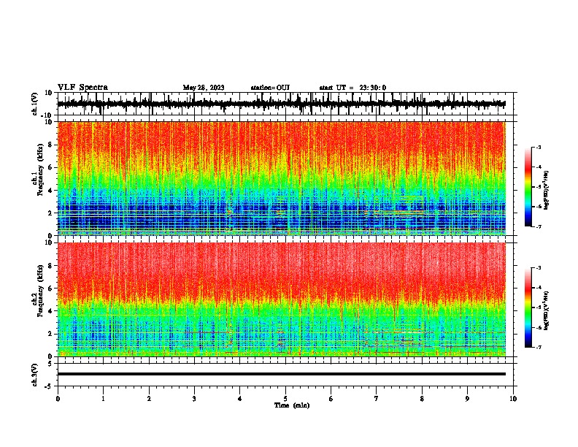
Task: Click time axis tick label "8"
Action: tap(422, 399)
